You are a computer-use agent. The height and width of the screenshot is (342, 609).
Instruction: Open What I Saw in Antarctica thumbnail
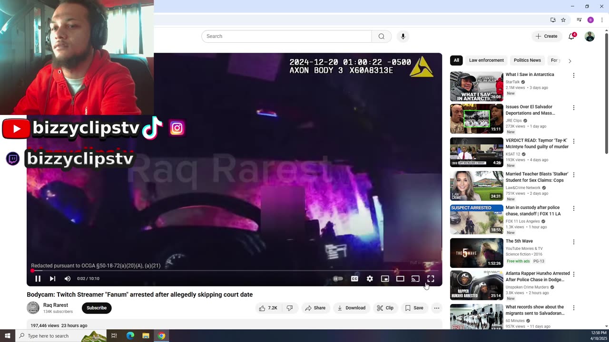tap(476, 86)
